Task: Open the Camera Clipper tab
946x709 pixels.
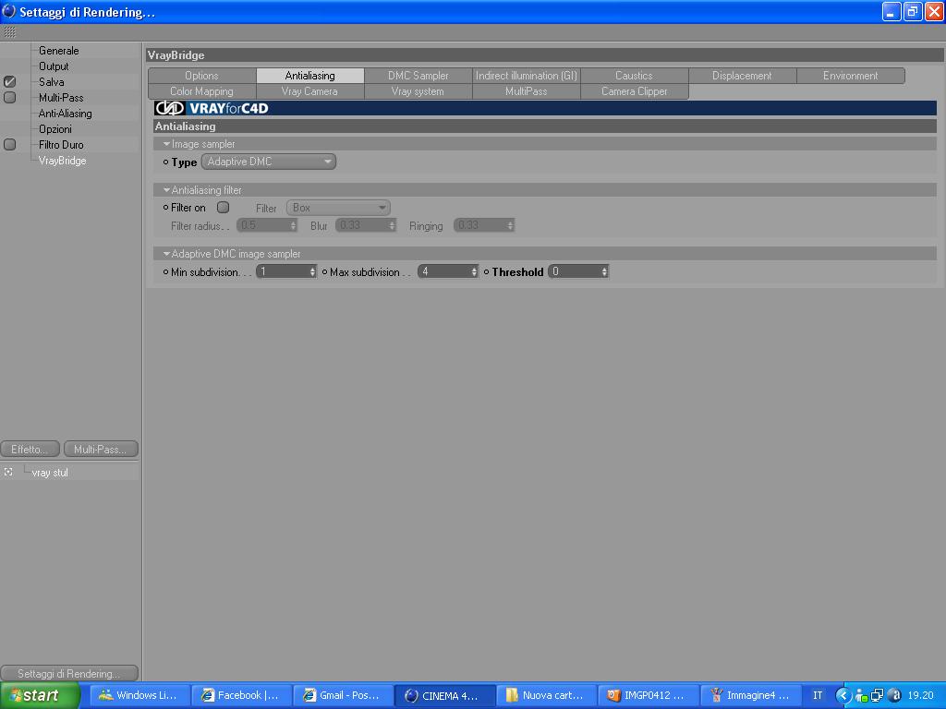Action: (634, 91)
